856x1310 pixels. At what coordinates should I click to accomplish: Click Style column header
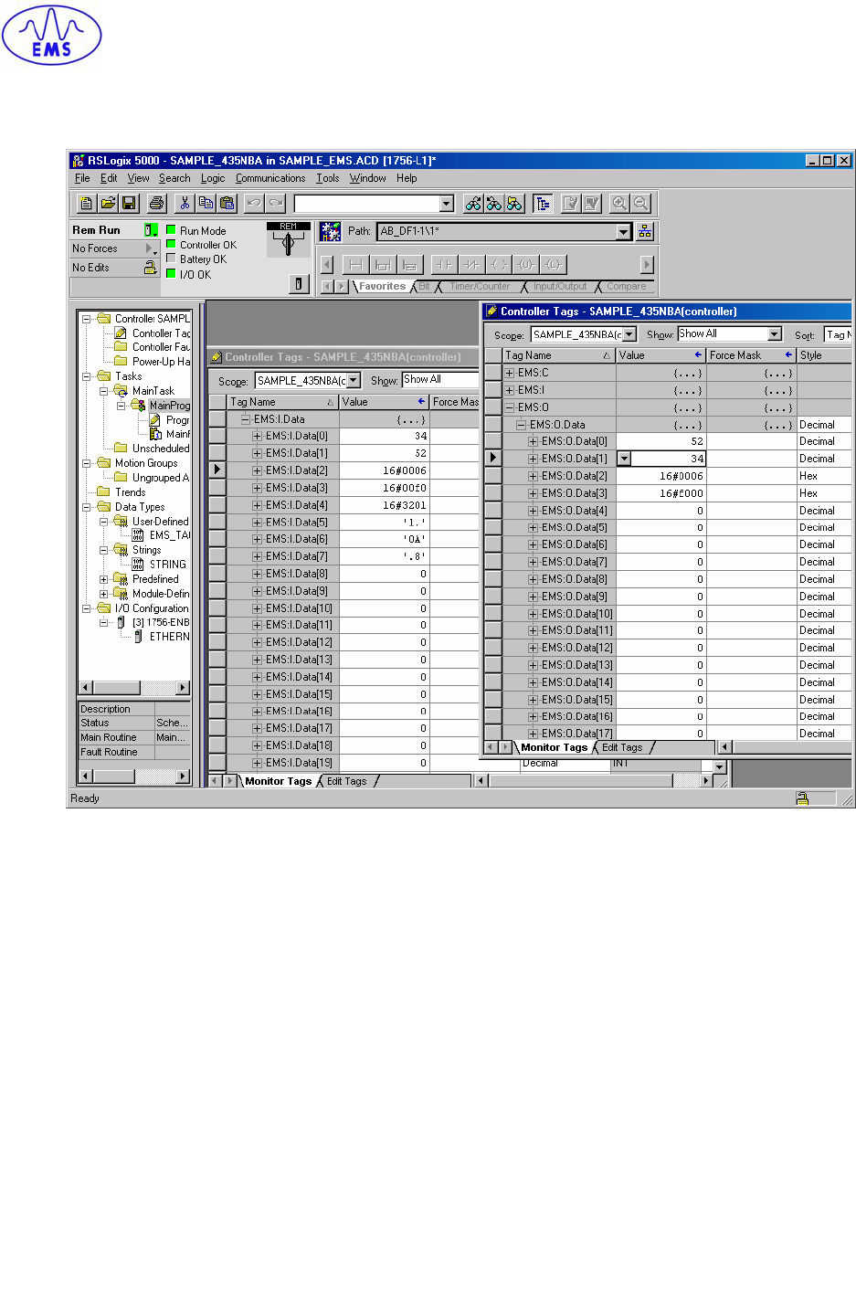point(824,355)
